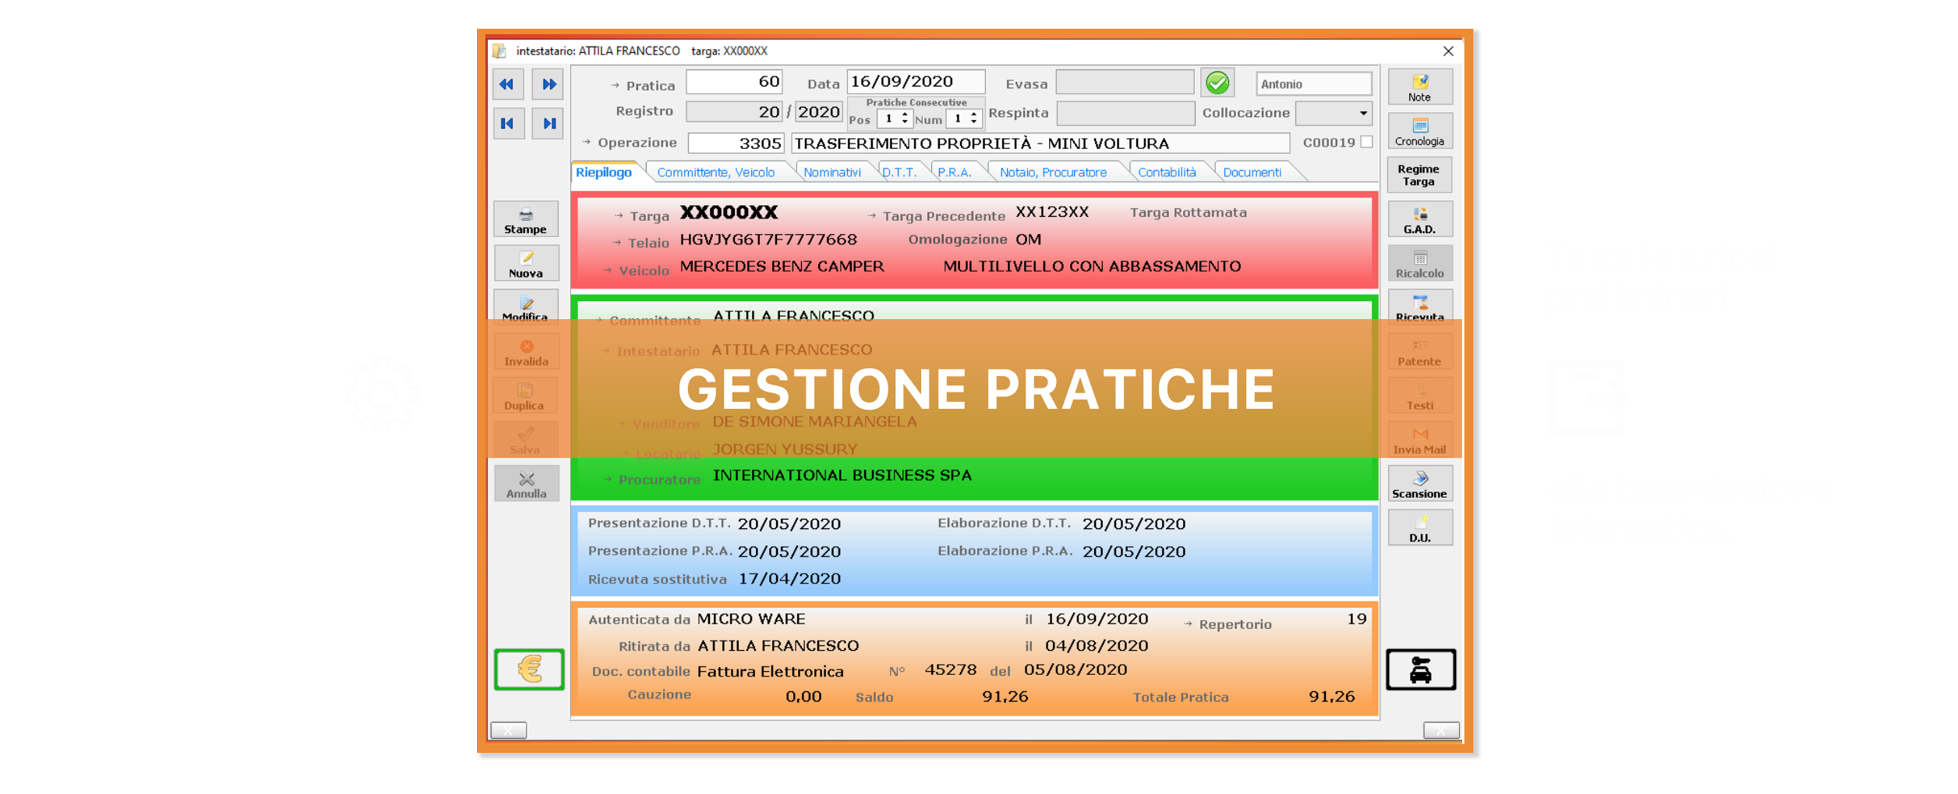Go to next record with double-right arrow
1958x794 pixels.
[x=548, y=85]
